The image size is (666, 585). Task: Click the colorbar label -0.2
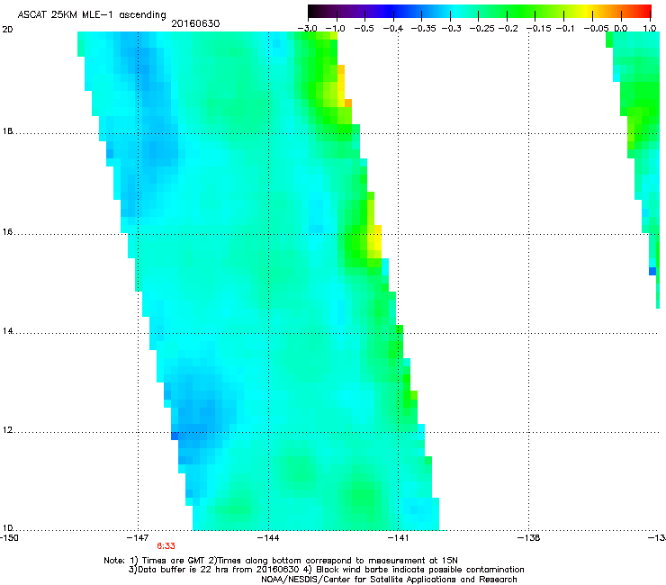[x=508, y=29]
